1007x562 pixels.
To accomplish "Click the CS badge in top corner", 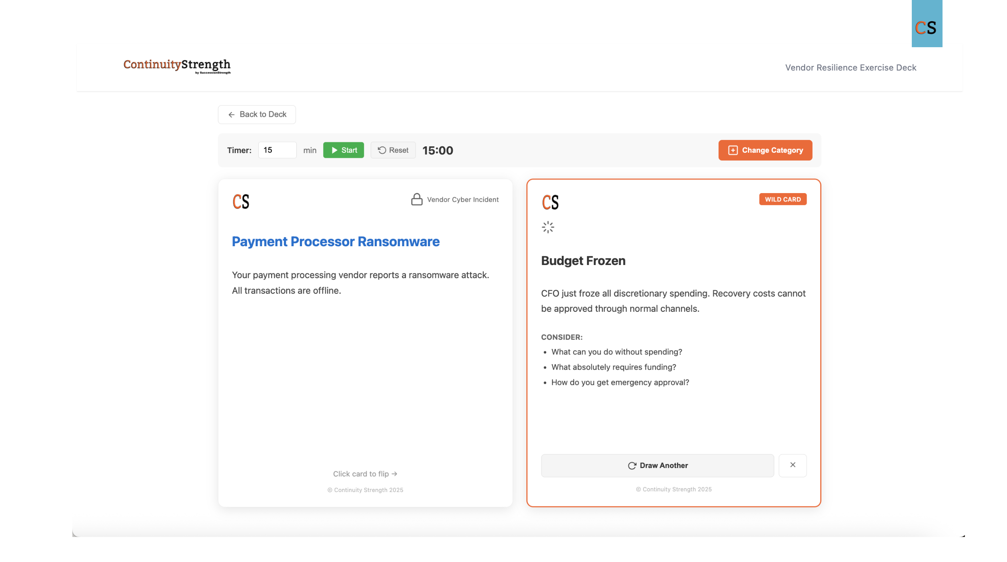I will [x=926, y=27].
